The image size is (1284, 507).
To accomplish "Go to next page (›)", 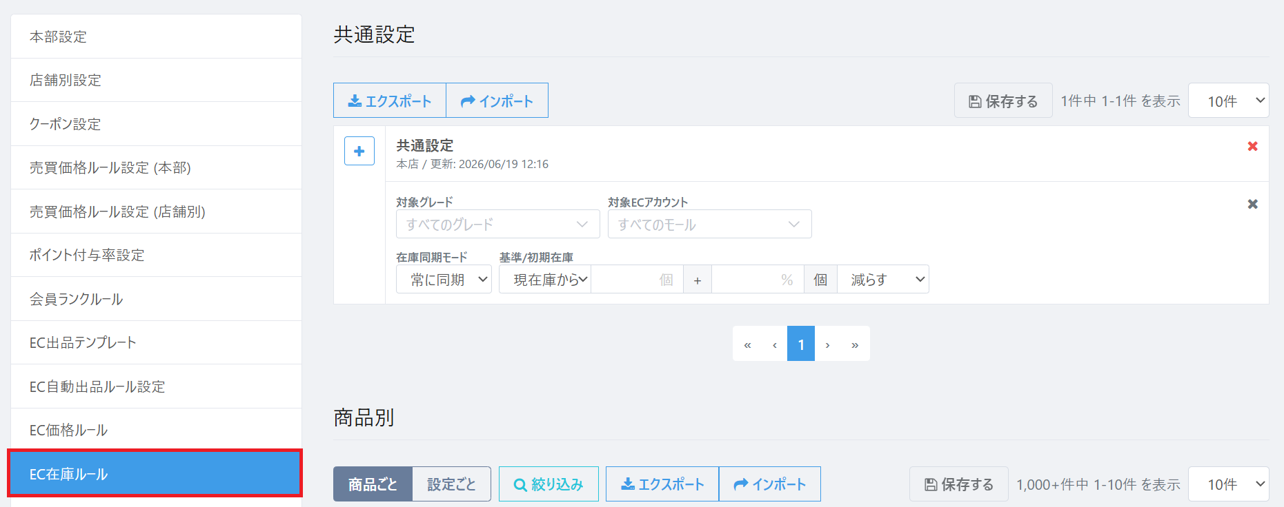I will tap(828, 344).
